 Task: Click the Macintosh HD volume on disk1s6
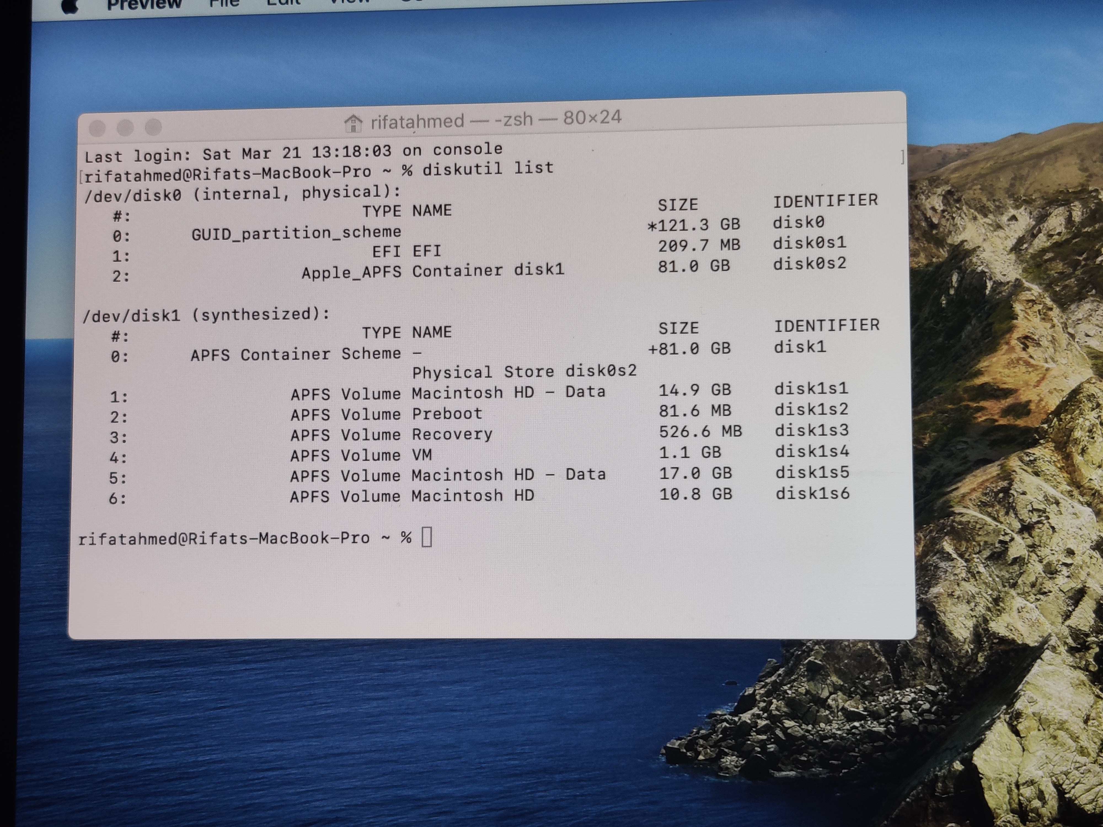pyautogui.click(x=473, y=495)
